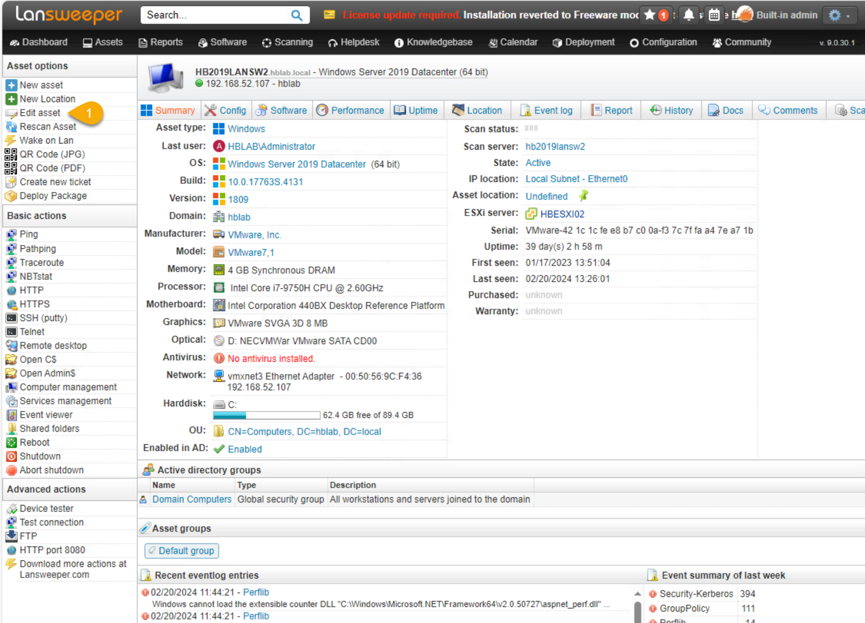Viewport: 865px width, 623px height.
Task: Open the Deployment menu
Action: [584, 42]
